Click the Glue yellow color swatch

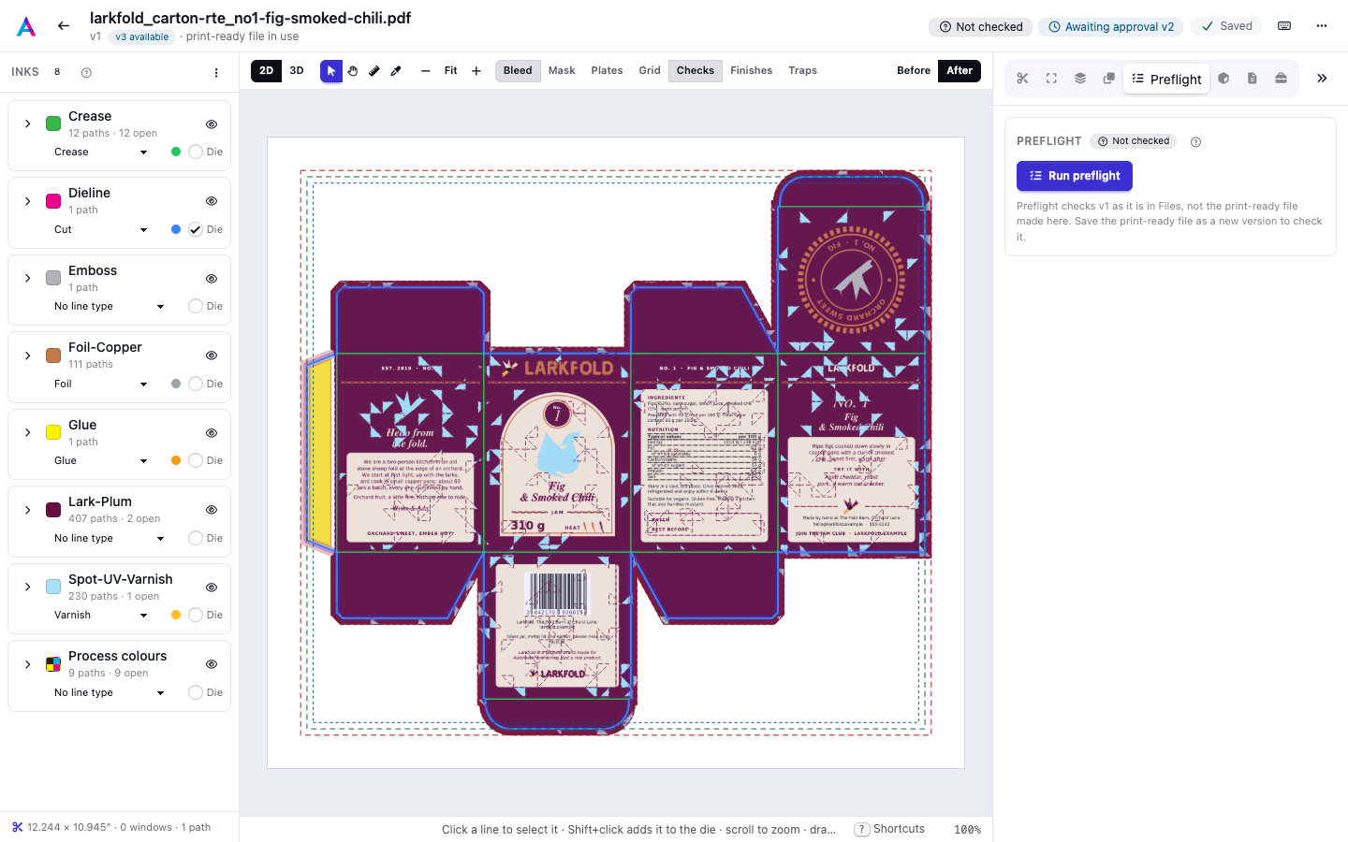[53, 432]
